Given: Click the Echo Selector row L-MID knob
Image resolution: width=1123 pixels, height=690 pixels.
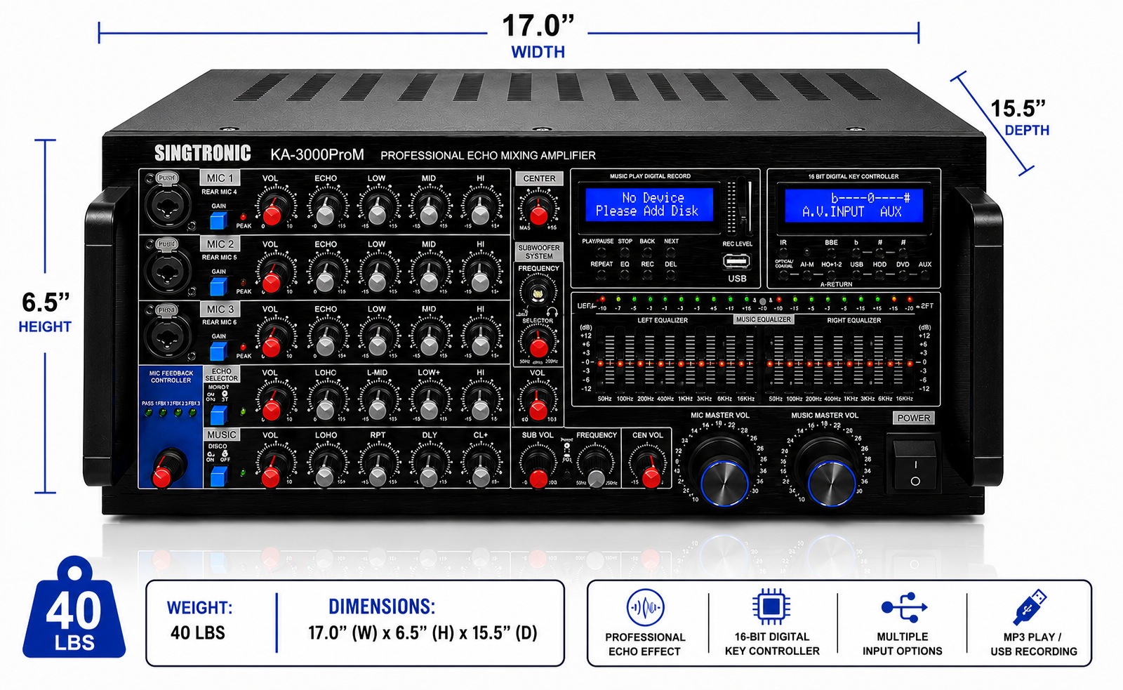Looking at the screenshot, I should pos(378,405).
